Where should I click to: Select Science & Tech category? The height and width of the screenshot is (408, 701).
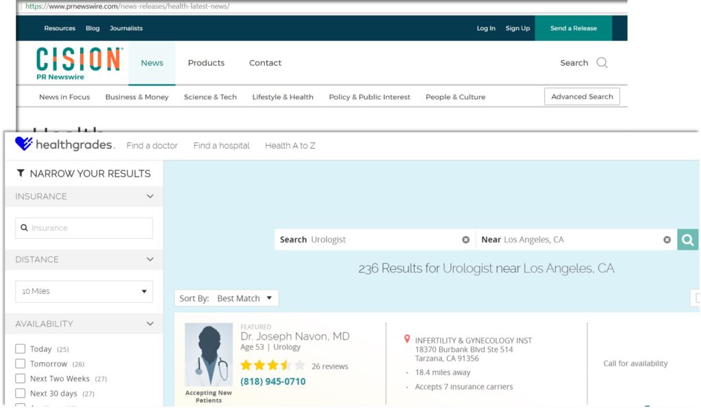(210, 97)
